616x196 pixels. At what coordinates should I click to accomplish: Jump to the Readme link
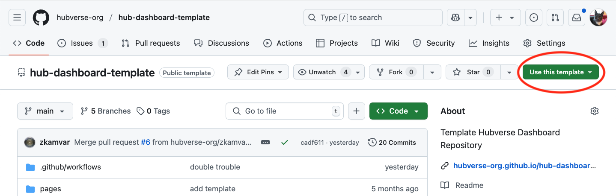click(x=469, y=185)
